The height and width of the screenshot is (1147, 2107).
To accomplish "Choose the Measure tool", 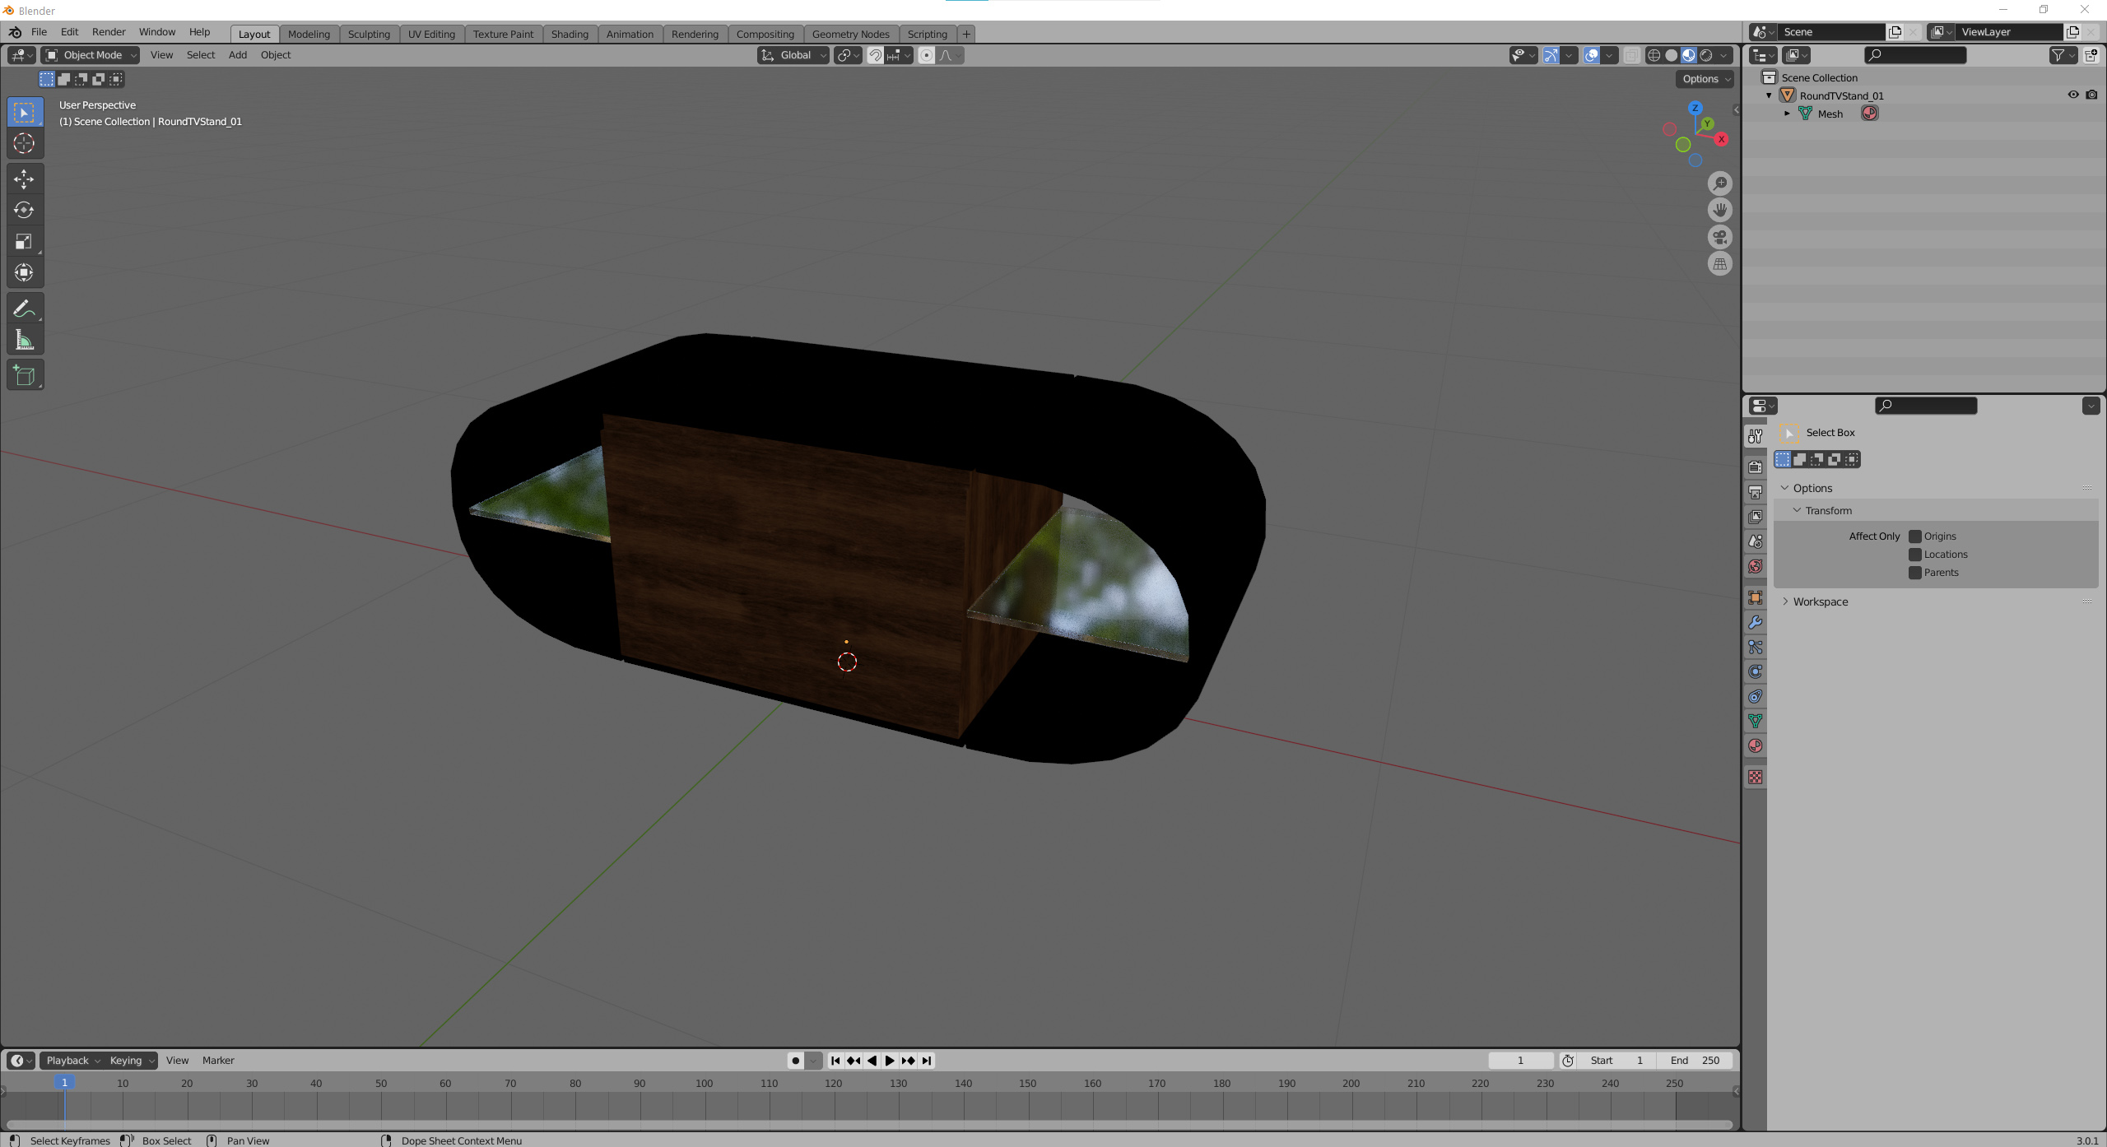I will 24,340.
